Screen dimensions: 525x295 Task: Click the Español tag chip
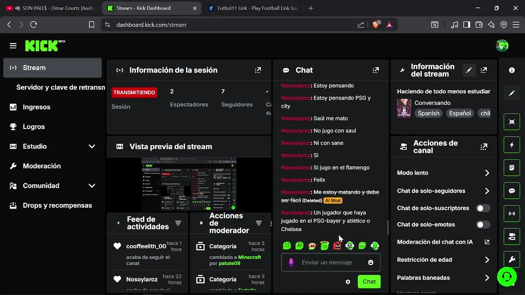[460, 113]
